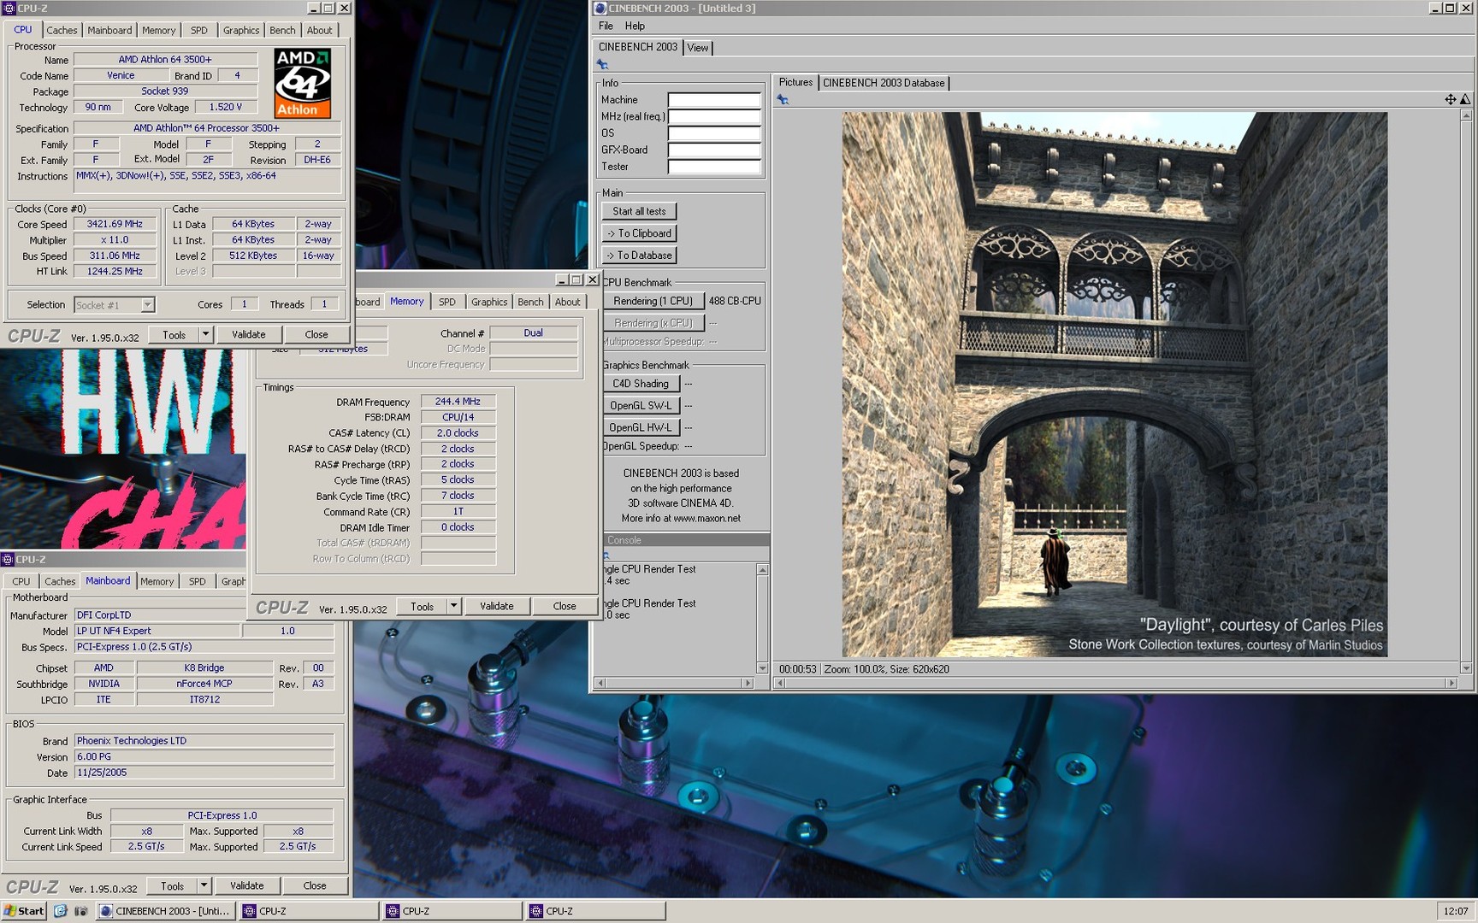Click the pin icon under the Pictures tab
Screen dimensions: 1478x923
click(x=782, y=100)
